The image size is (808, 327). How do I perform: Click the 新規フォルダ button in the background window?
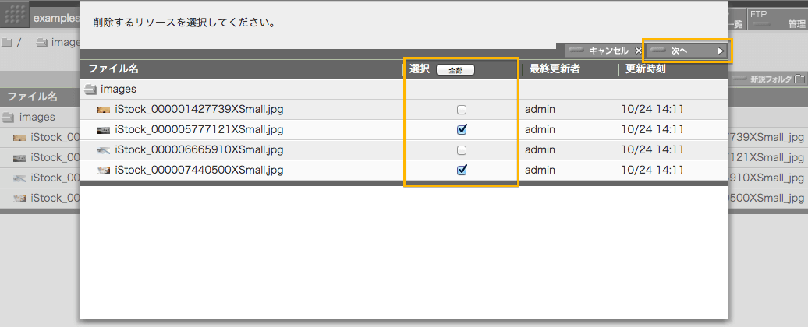coord(769,79)
